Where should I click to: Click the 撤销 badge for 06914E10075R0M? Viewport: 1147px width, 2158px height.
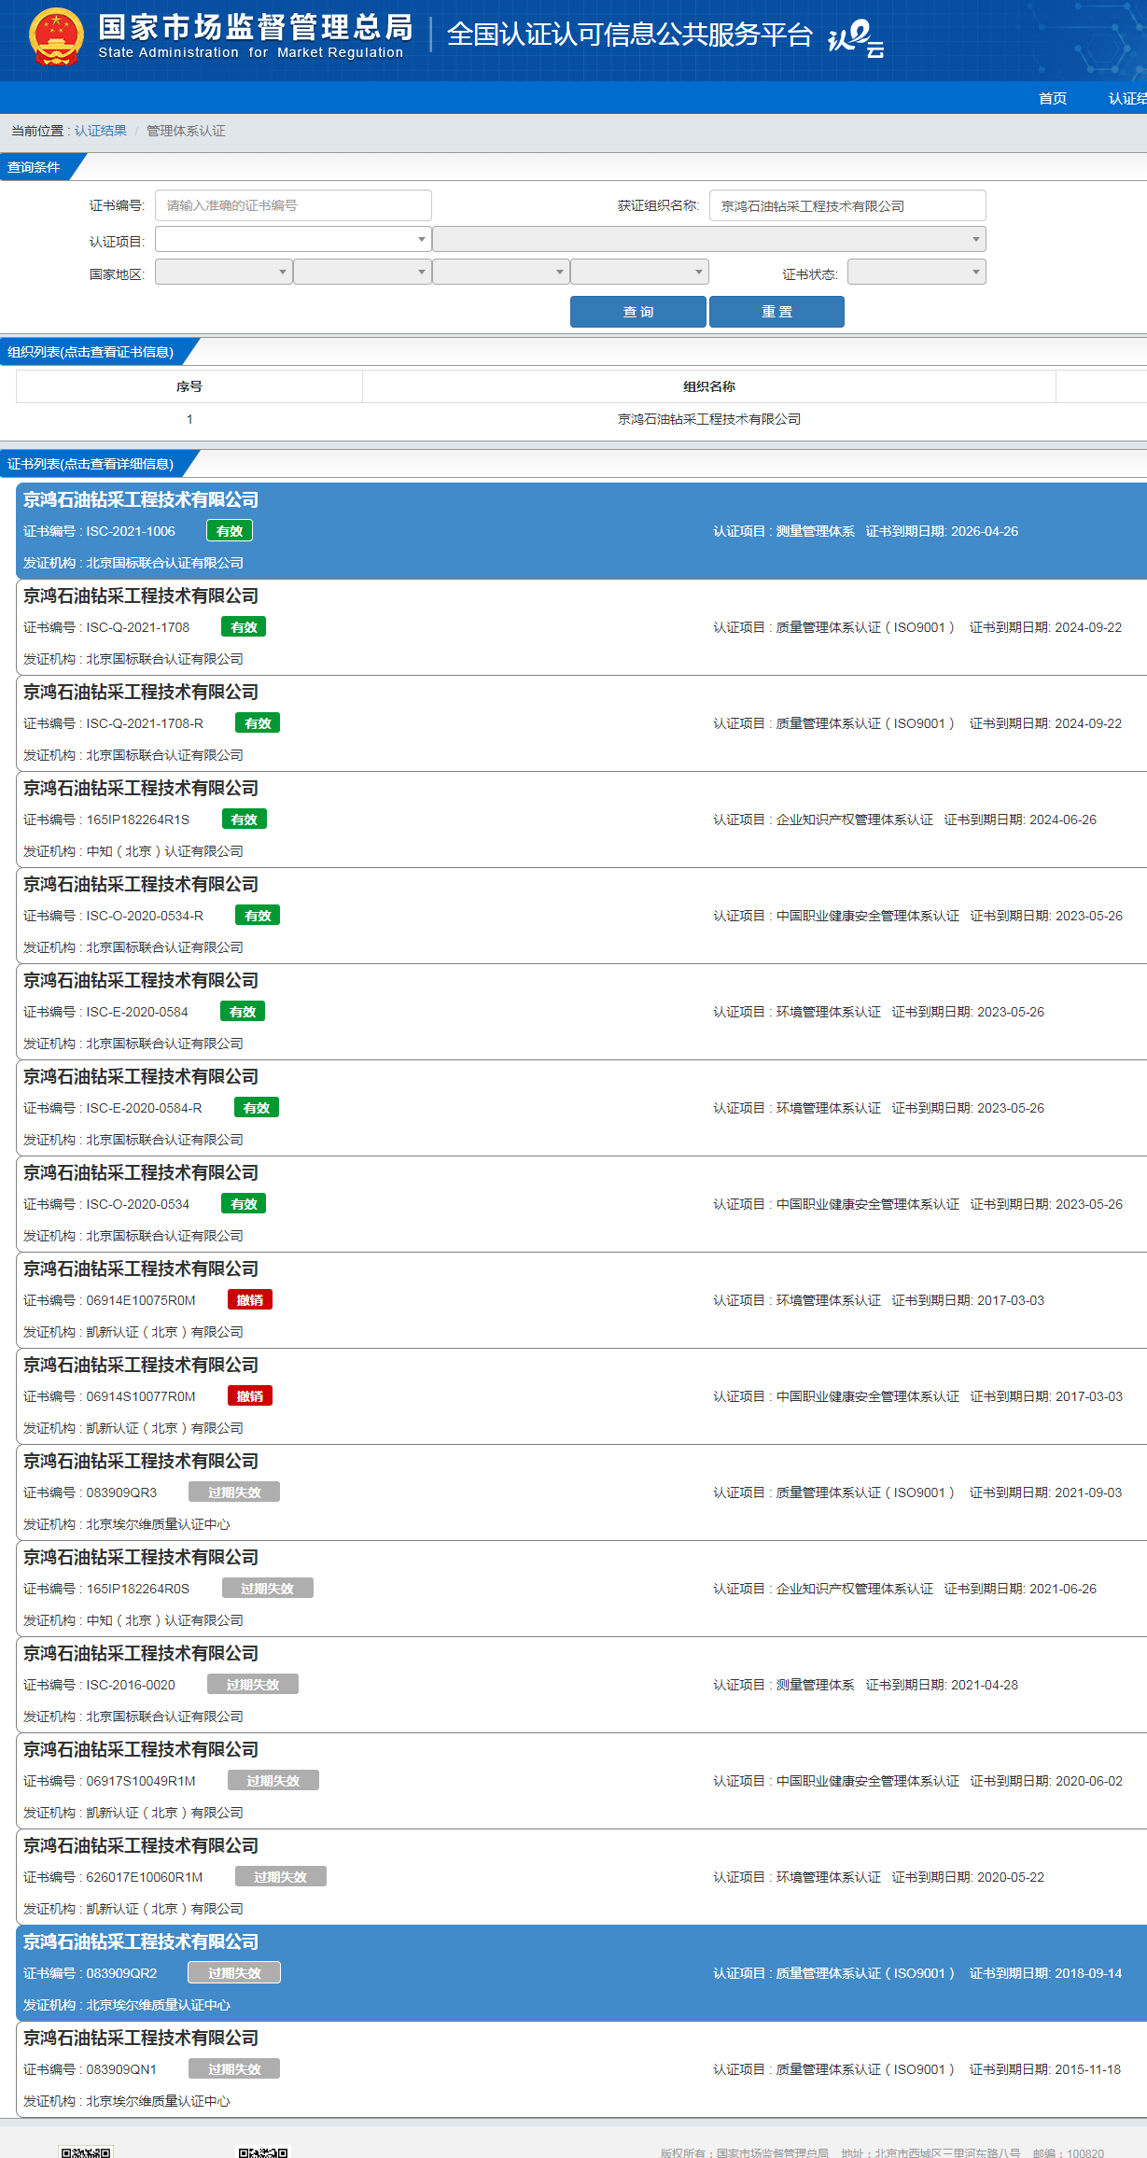pos(250,1300)
